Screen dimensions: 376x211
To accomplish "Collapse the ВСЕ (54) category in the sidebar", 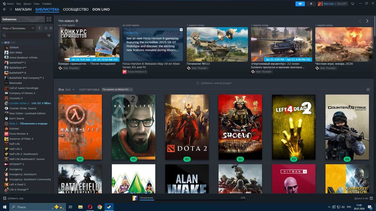I will 3,42.
